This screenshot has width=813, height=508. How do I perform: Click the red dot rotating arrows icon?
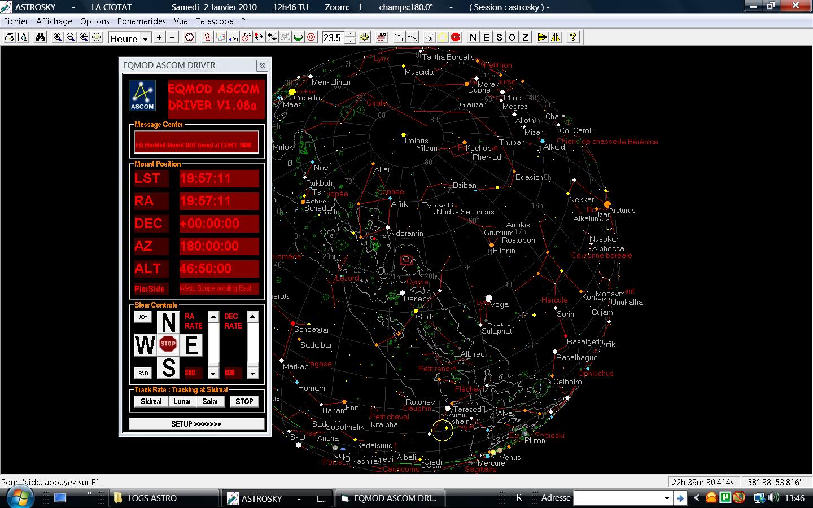(259, 37)
